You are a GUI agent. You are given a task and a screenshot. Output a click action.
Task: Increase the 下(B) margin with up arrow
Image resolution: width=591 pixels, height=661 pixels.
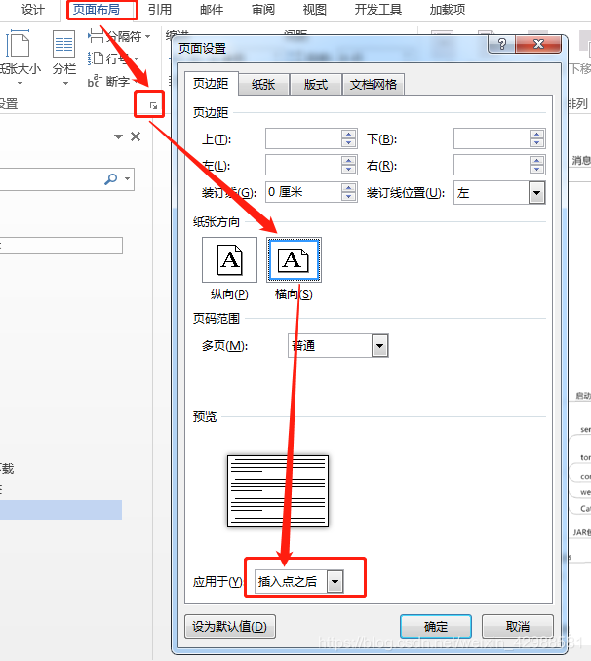coord(536,135)
